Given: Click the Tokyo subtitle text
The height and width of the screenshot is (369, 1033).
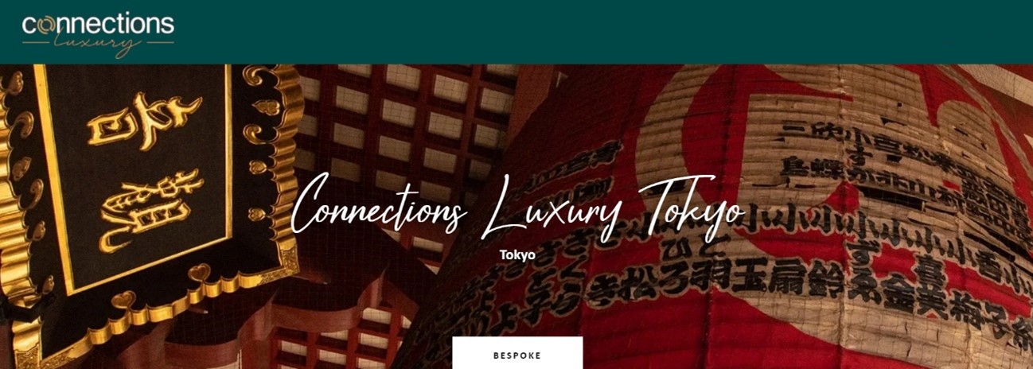Looking at the screenshot, I should click(x=517, y=255).
